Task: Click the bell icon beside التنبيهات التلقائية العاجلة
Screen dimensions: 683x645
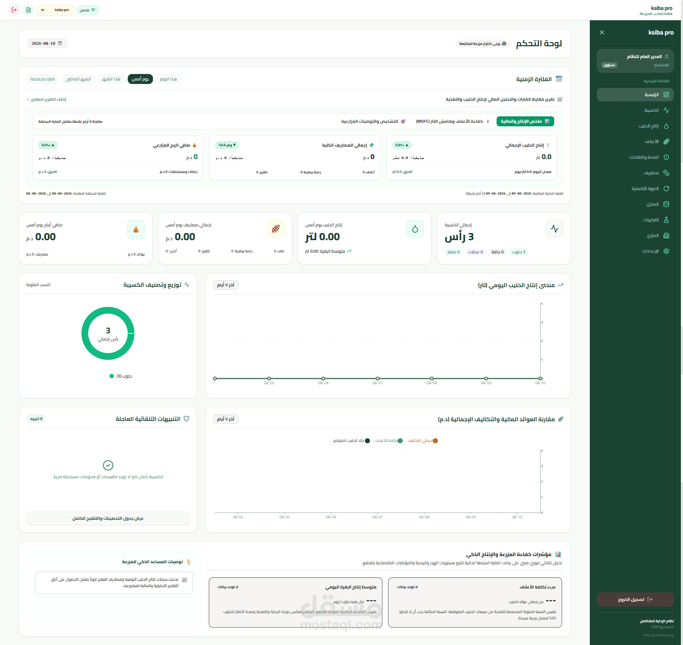Action: coord(186,419)
